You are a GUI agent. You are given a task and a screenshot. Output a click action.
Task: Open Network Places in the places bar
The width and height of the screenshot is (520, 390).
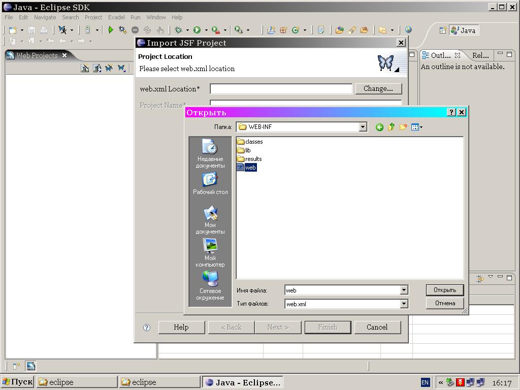(210, 285)
